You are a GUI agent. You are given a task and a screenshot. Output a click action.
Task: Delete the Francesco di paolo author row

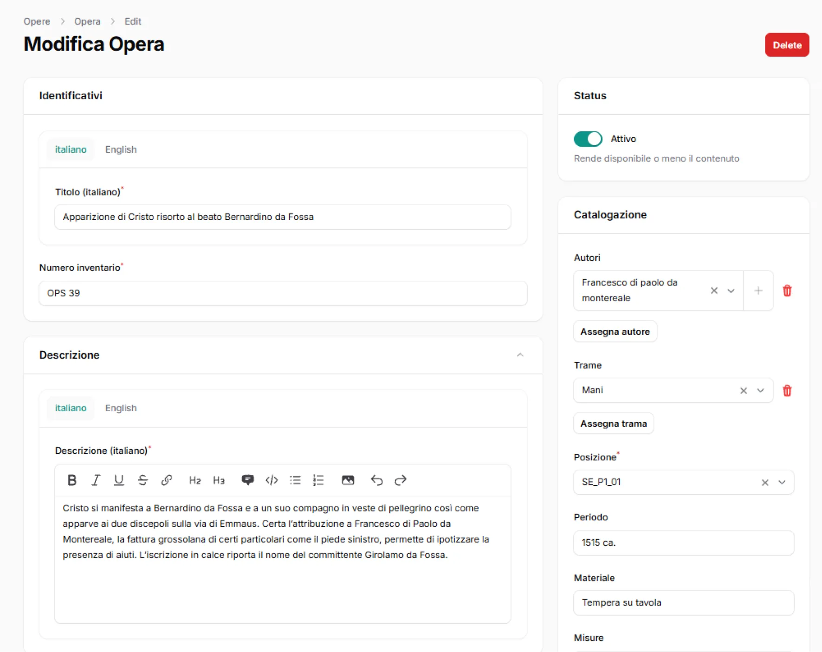tap(787, 290)
